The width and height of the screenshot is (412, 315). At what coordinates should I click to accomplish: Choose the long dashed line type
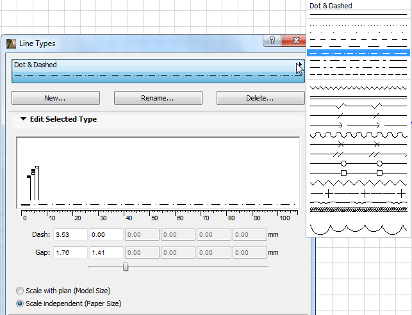pyautogui.click(x=358, y=47)
